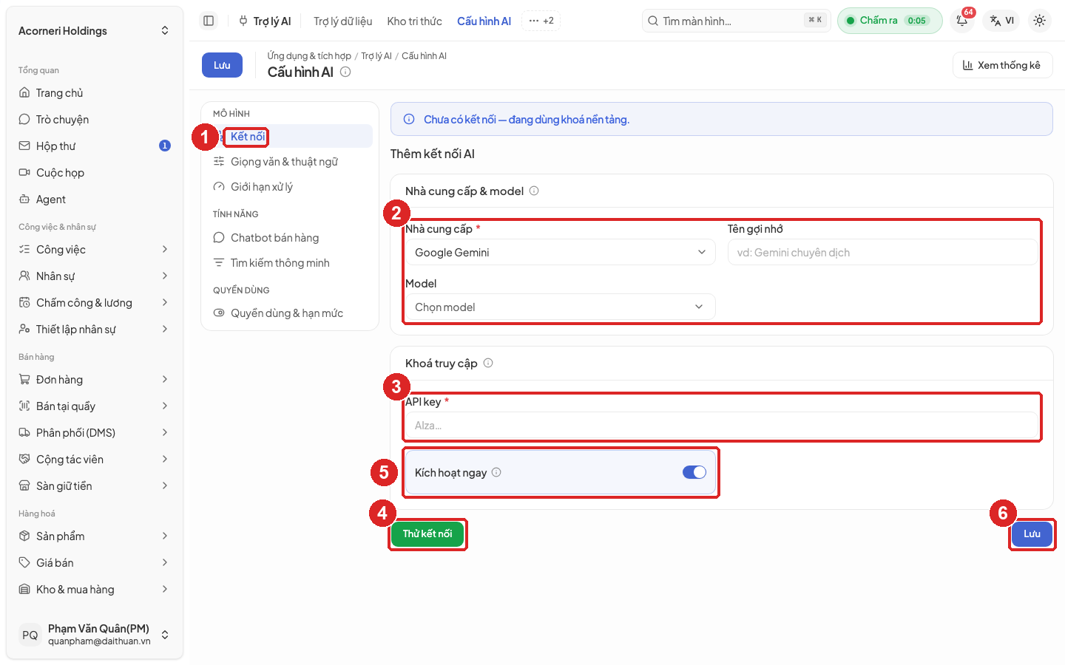The width and height of the screenshot is (1065, 665).
Task: Open Quyền dùng & hạn mức settings
Action: 290,313
